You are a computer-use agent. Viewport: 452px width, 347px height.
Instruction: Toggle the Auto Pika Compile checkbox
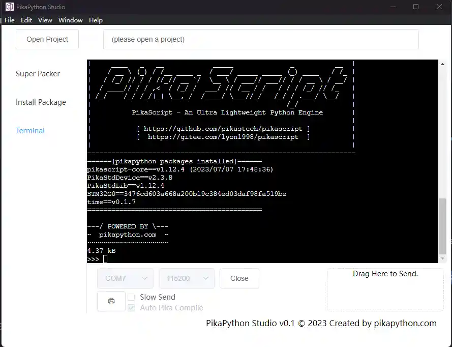point(131,308)
